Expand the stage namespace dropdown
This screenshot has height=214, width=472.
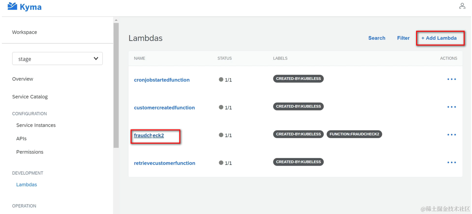pyautogui.click(x=57, y=58)
